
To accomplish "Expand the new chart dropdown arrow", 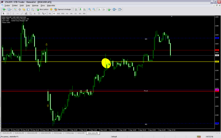I will click(6, 9).
